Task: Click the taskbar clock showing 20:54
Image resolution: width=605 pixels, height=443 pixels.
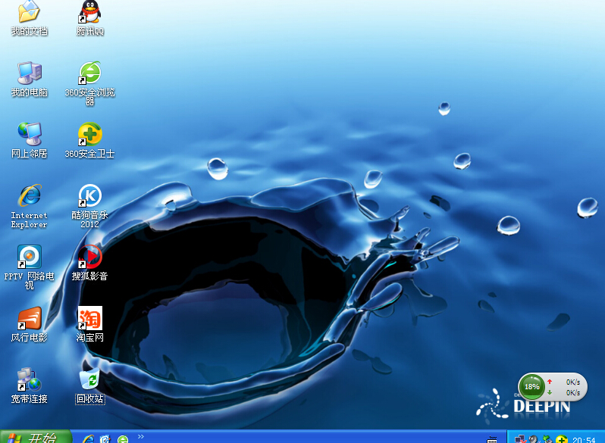Action: (x=585, y=440)
